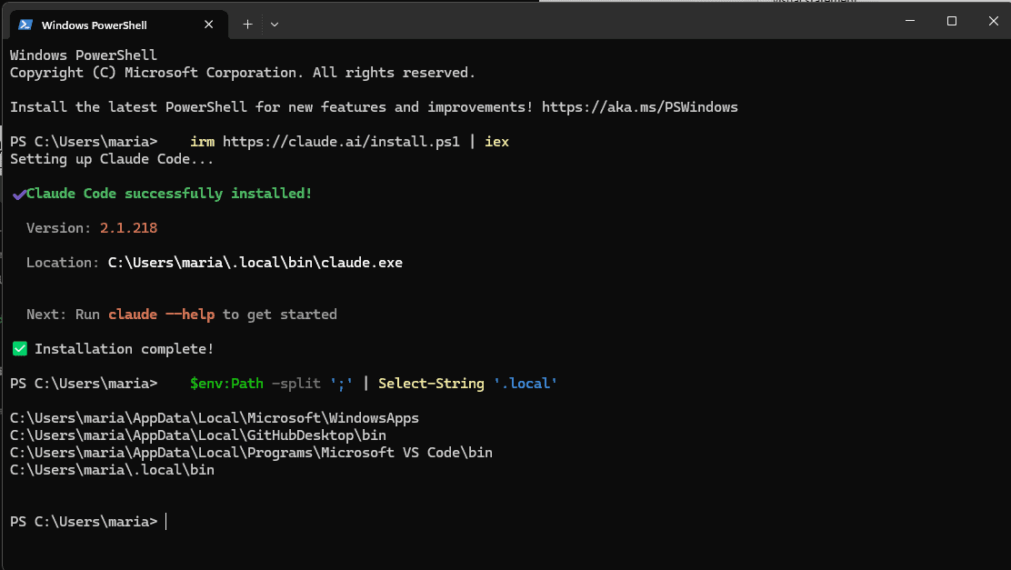Click the PowerShell icon in the tab

(25, 25)
